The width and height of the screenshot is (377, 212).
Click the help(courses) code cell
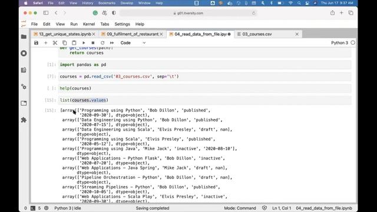tap(205, 88)
